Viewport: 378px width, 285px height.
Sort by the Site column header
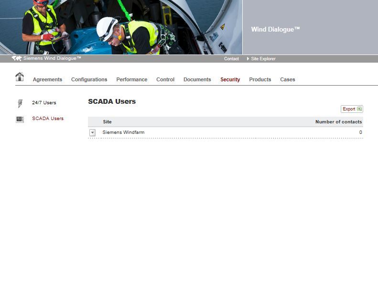pyautogui.click(x=107, y=122)
